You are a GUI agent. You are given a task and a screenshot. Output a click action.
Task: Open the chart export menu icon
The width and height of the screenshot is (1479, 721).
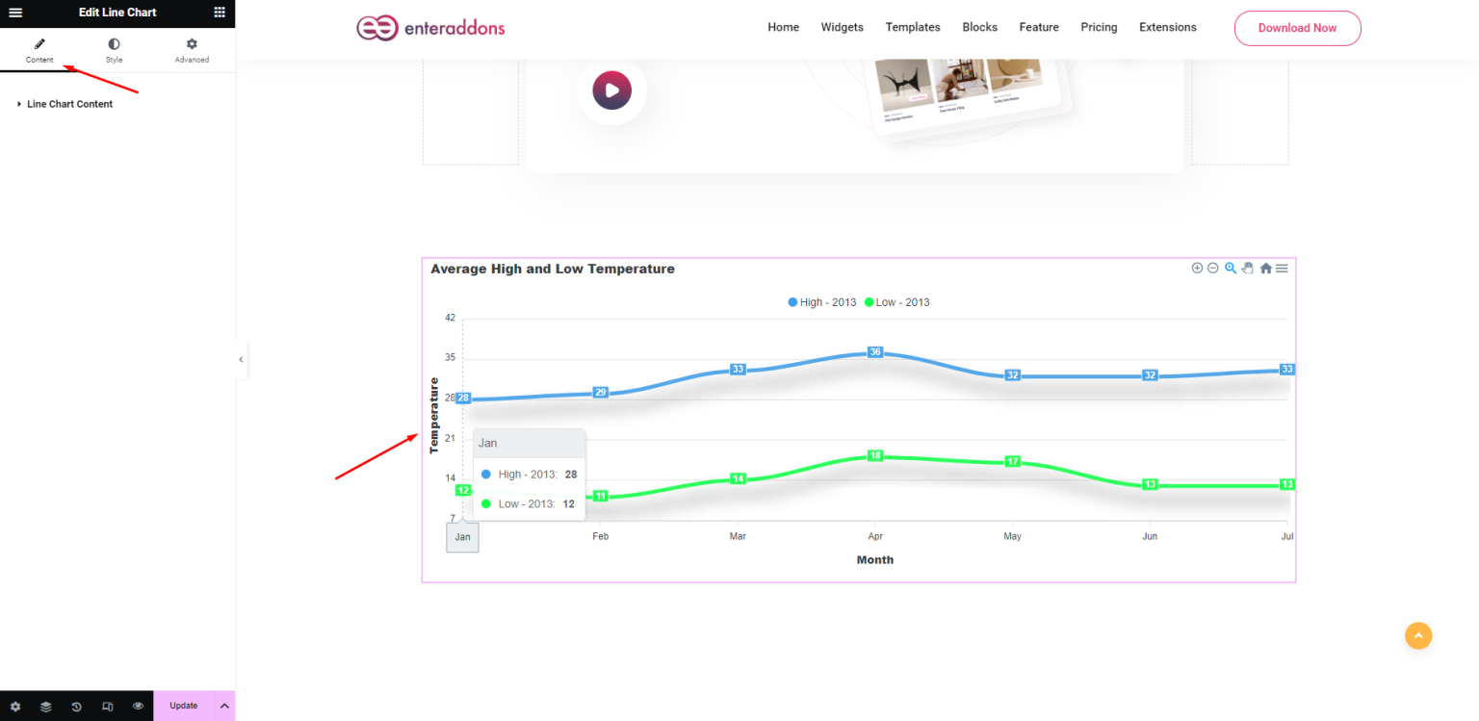point(1281,268)
